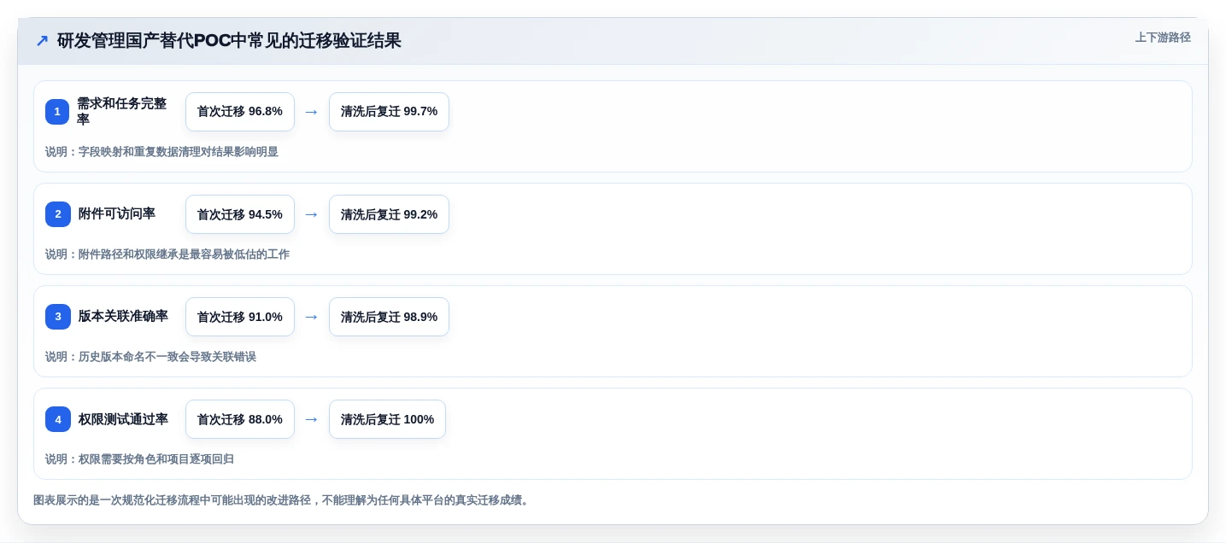The width and height of the screenshot is (1226, 543).
Task: Select the number 3 badge icon
Action: pos(57,317)
